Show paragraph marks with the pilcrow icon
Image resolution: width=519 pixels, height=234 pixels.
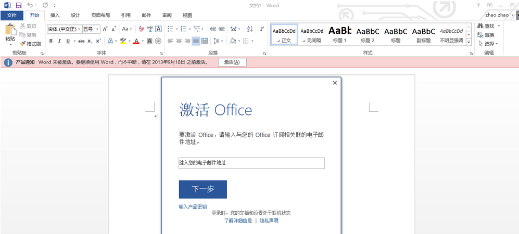pyautogui.click(x=262, y=29)
